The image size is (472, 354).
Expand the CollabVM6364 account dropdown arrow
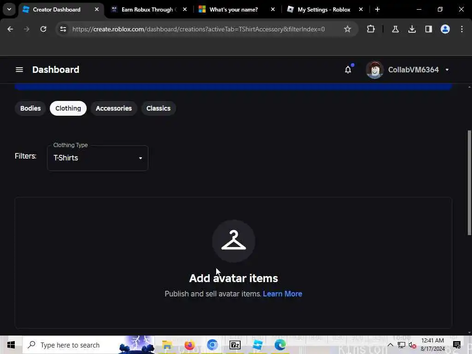click(x=447, y=70)
